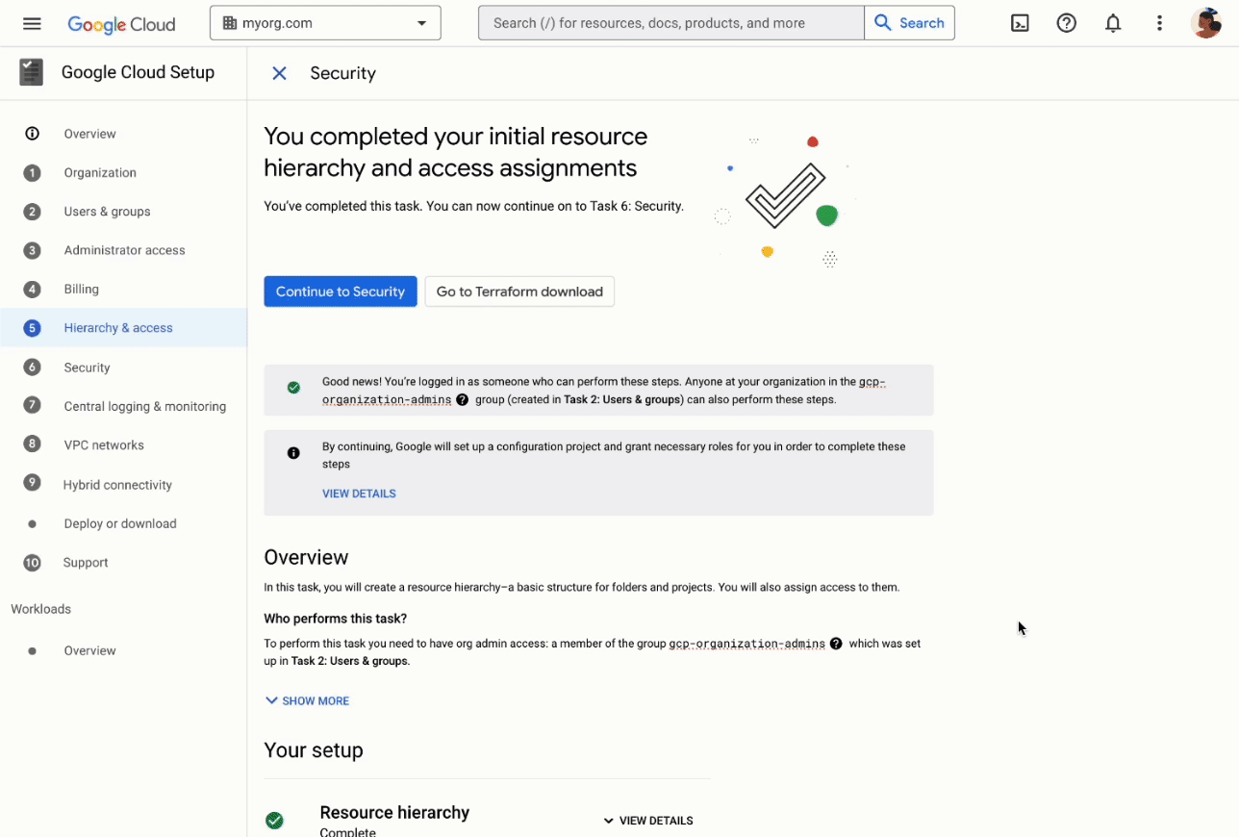Click the Google Cloud Setup title
This screenshot has width=1239, height=837.
[x=138, y=72]
